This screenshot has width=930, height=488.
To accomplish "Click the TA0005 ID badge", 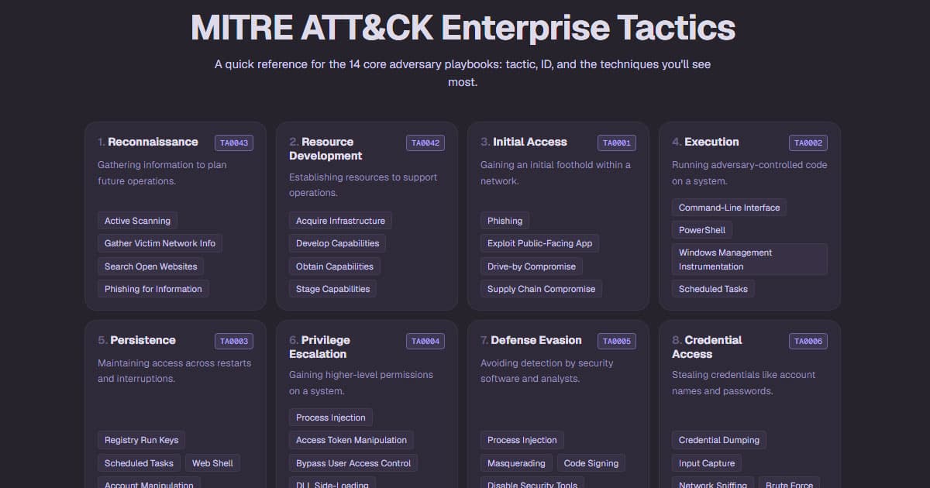I will pos(617,341).
